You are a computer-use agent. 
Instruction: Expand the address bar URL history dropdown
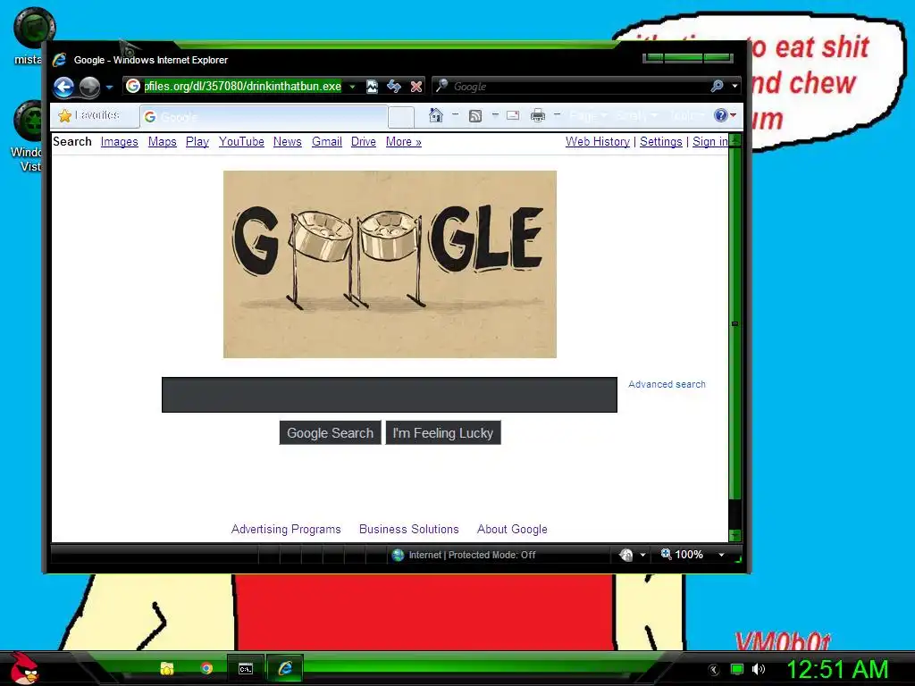[x=352, y=87]
